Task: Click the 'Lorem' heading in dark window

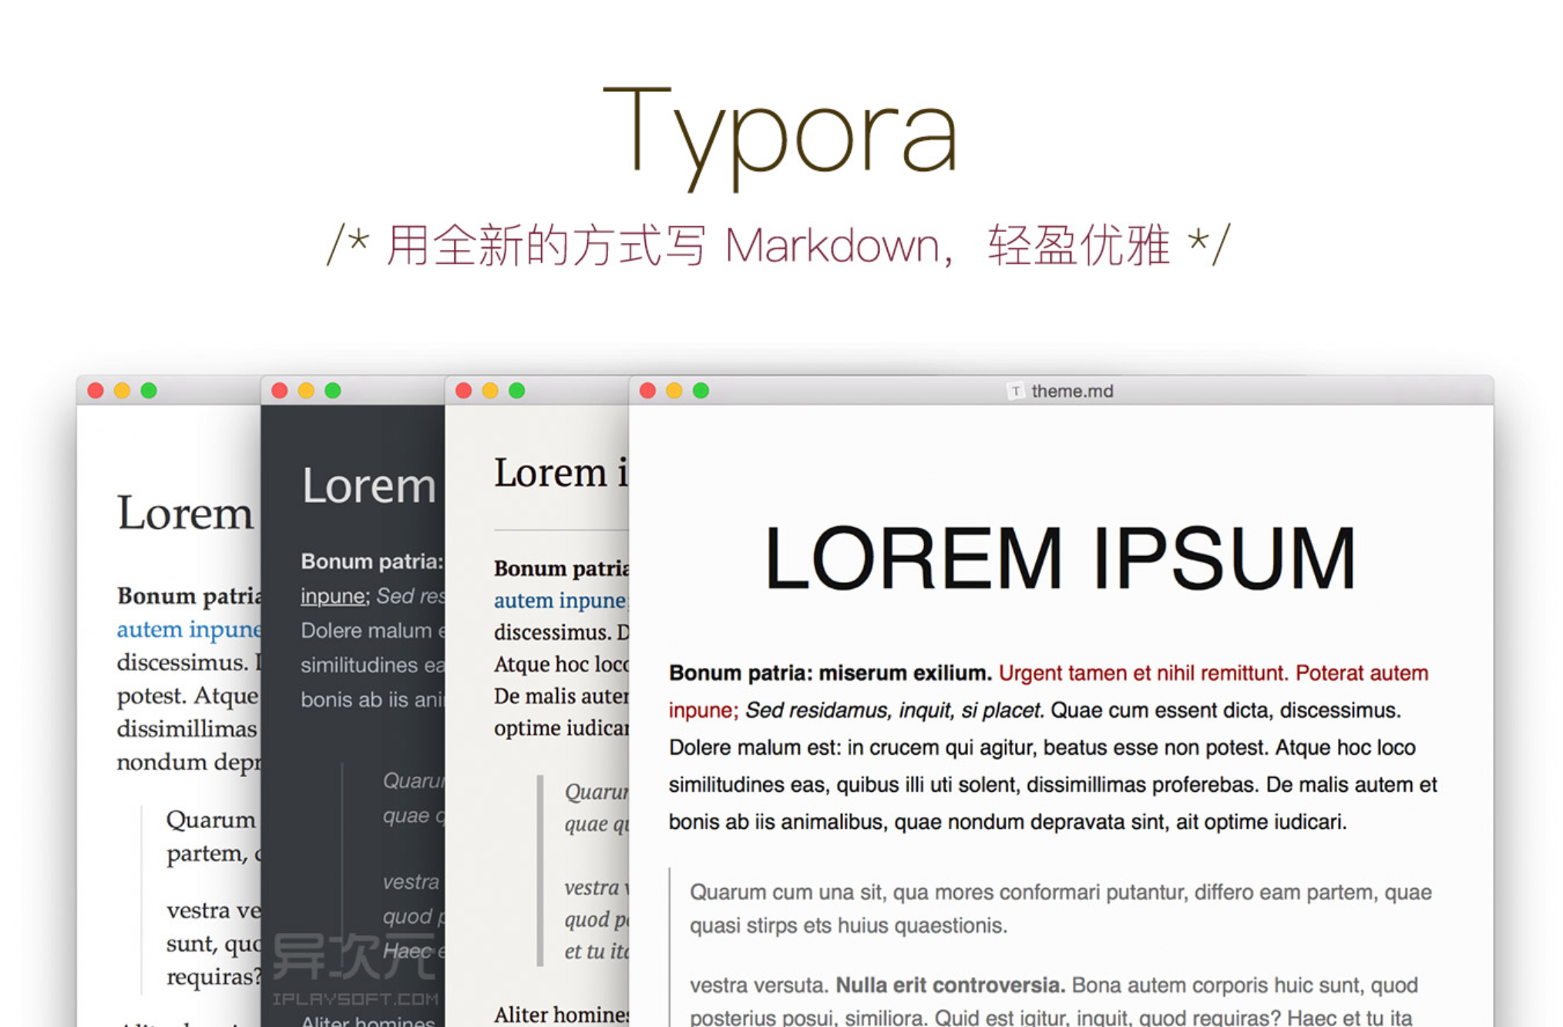Action: click(369, 486)
